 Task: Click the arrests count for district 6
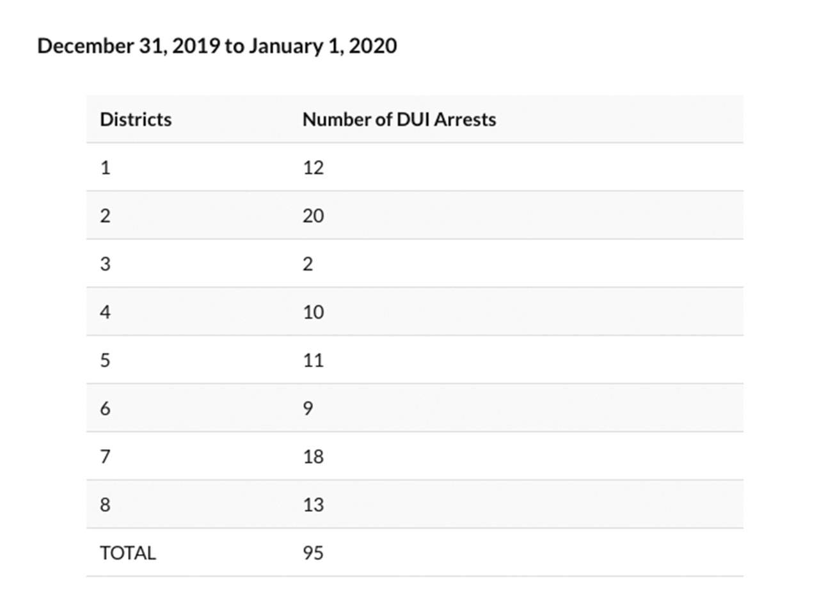pyautogui.click(x=308, y=408)
